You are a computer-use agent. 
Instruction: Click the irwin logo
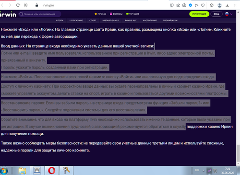click(8, 14)
